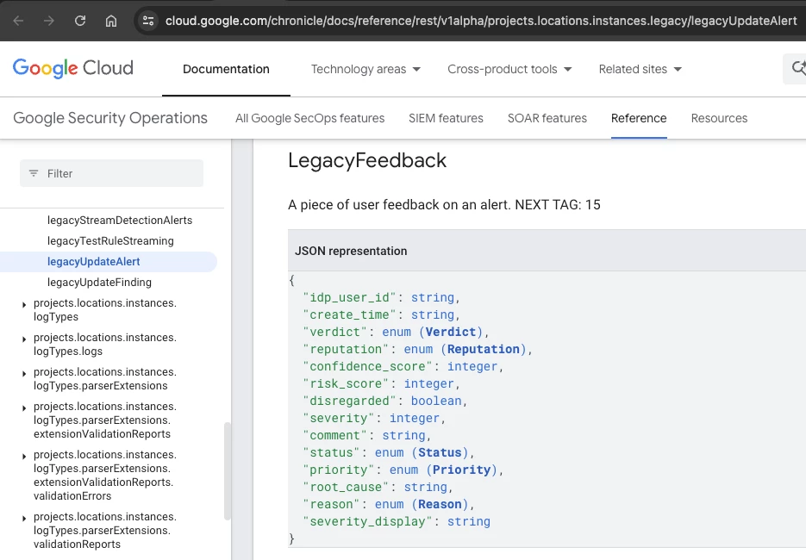Open the All Google SecOps features tab
This screenshot has width=806, height=560.
click(x=310, y=118)
